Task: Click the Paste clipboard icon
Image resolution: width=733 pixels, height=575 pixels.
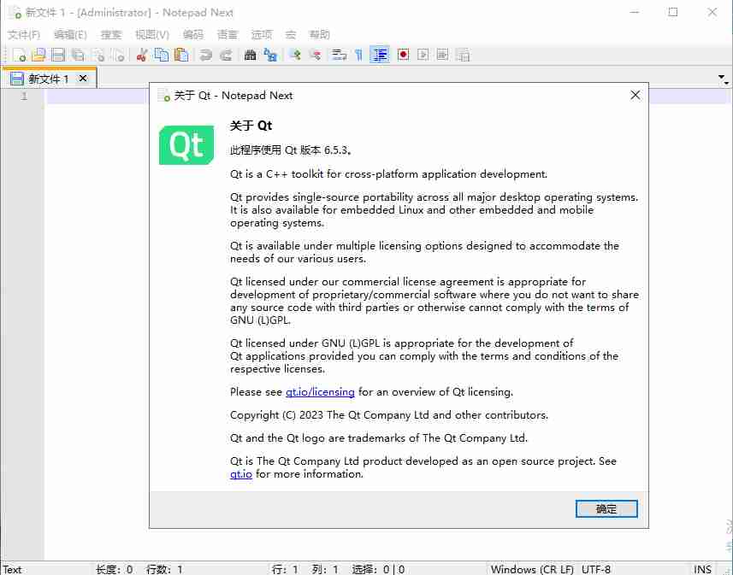Action: click(181, 55)
